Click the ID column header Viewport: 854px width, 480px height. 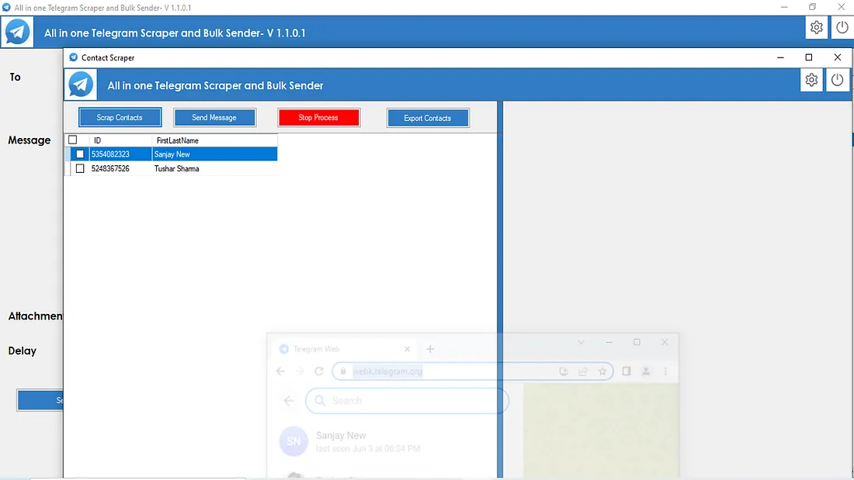(120, 140)
